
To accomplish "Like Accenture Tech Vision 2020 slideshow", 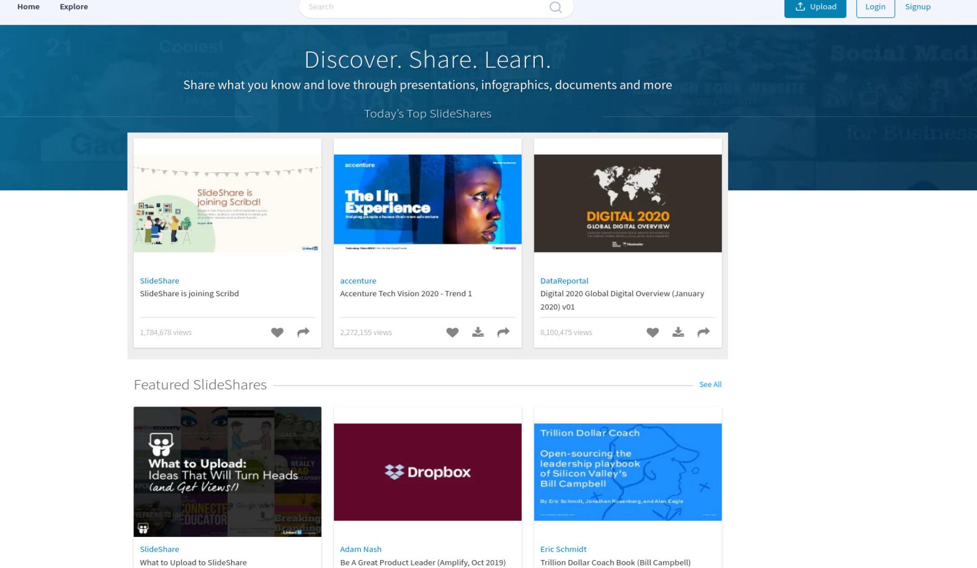I will coord(452,332).
